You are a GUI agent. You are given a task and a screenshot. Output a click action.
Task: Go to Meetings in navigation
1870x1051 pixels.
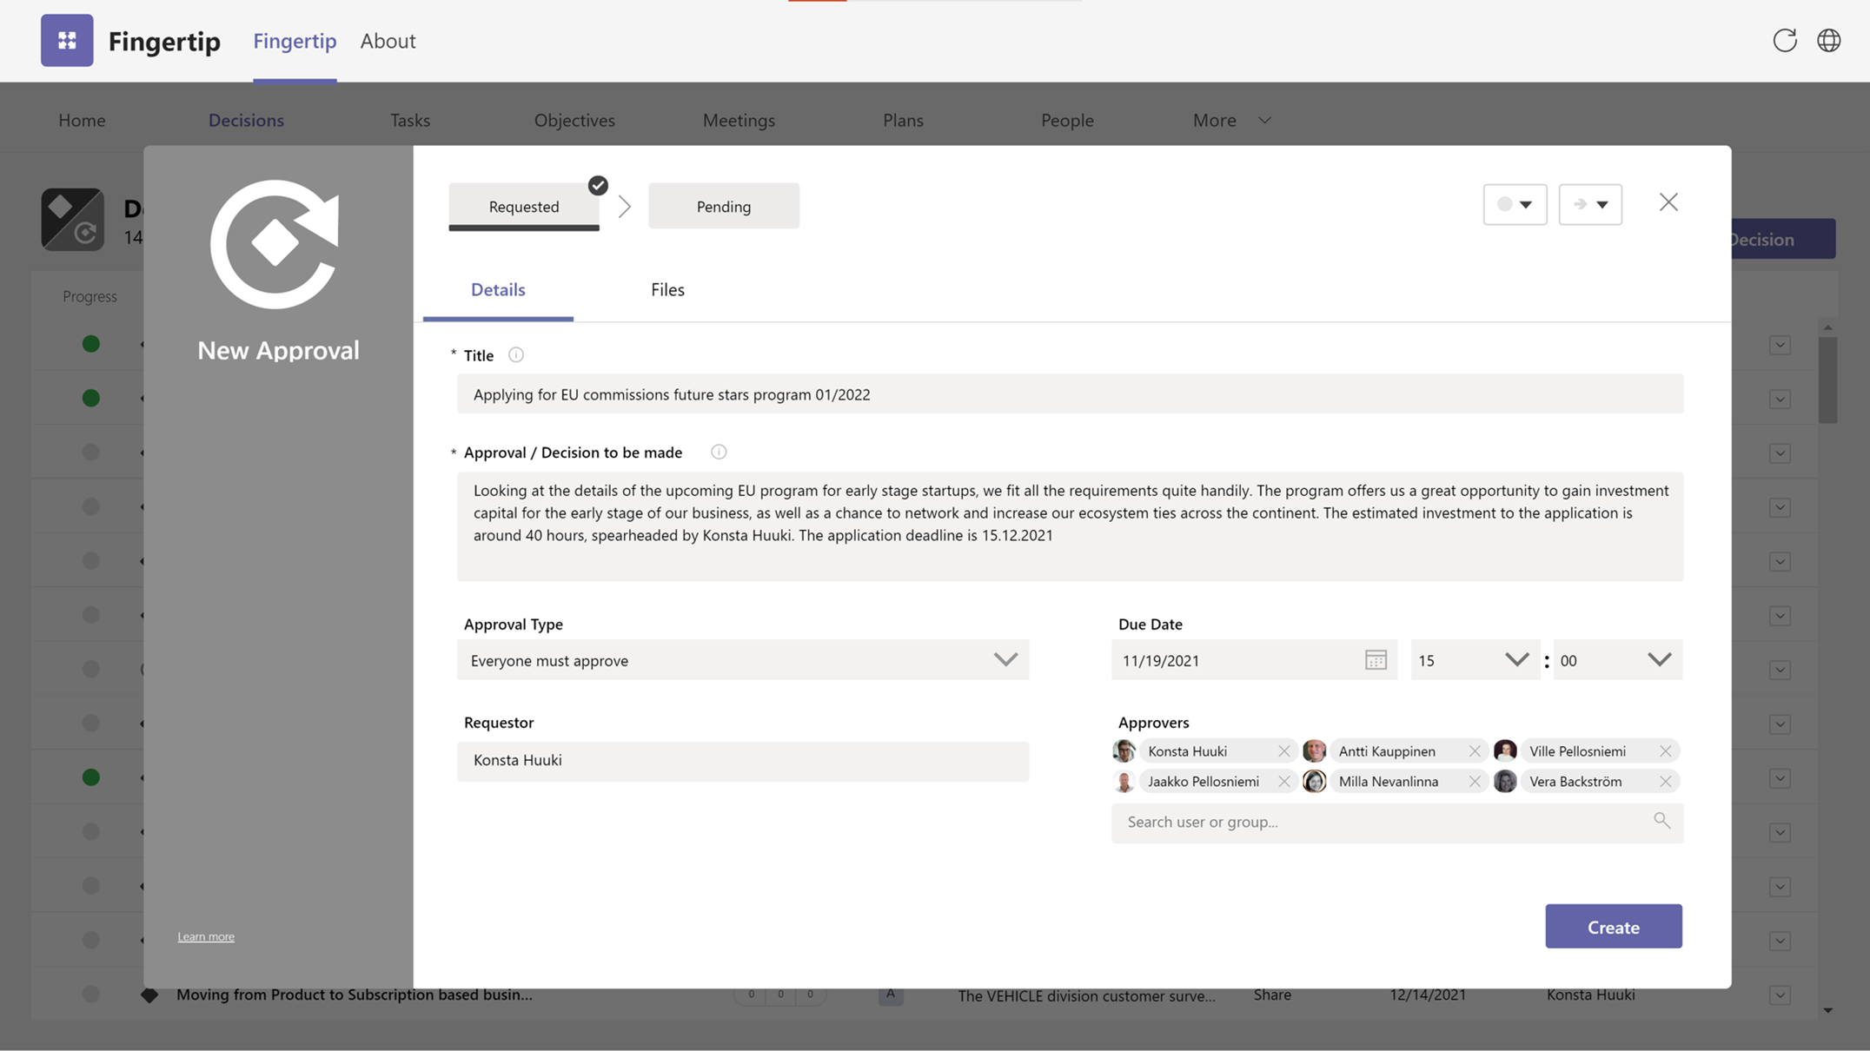tap(739, 120)
